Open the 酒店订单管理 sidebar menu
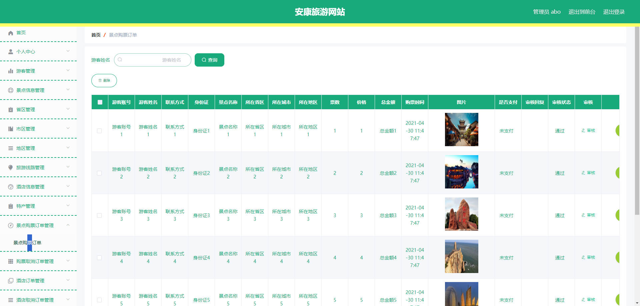The image size is (640, 306). click(38, 281)
